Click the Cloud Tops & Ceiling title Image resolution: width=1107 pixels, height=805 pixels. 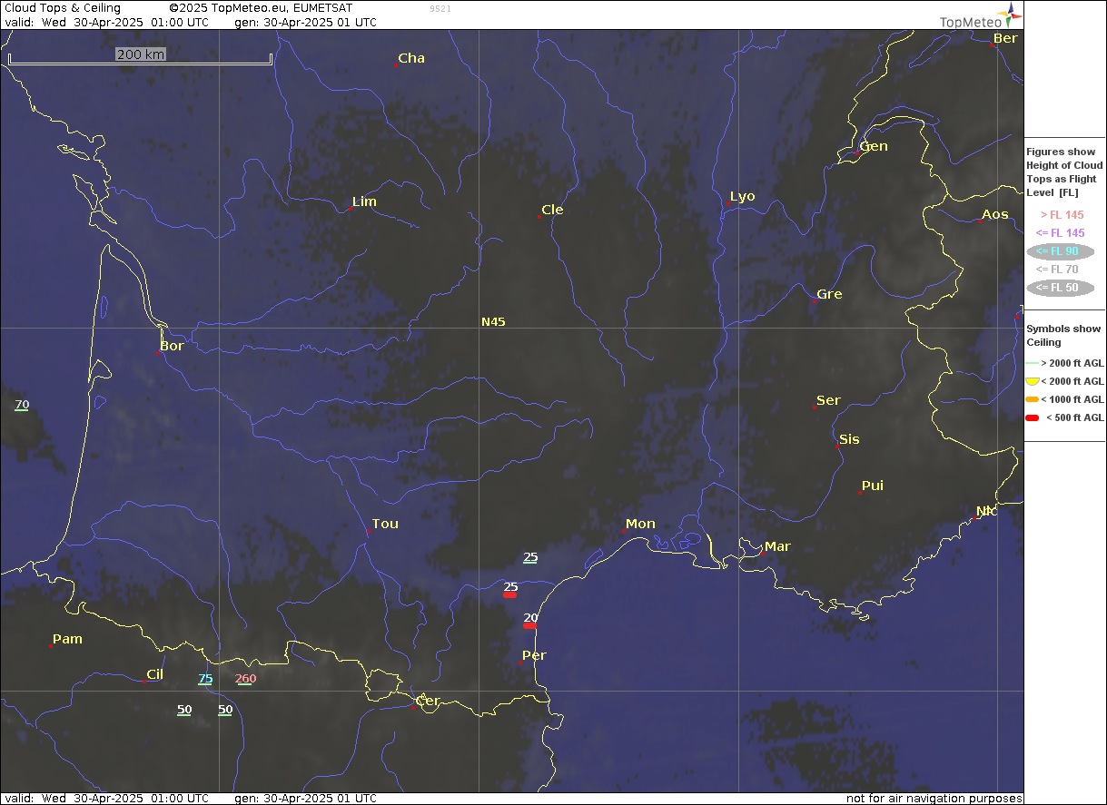click(x=63, y=7)
